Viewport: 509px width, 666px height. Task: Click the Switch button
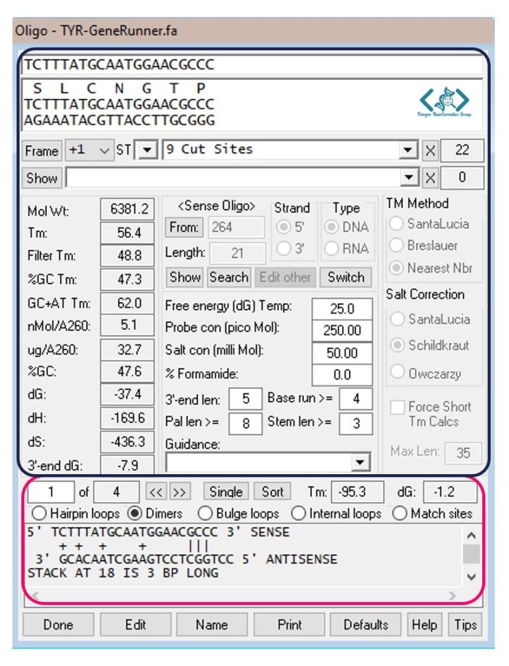tap(346, 277)
